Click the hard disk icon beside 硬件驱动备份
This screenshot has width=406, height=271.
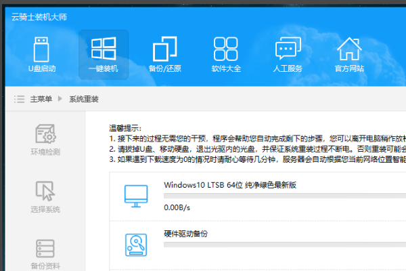point(136,245)
